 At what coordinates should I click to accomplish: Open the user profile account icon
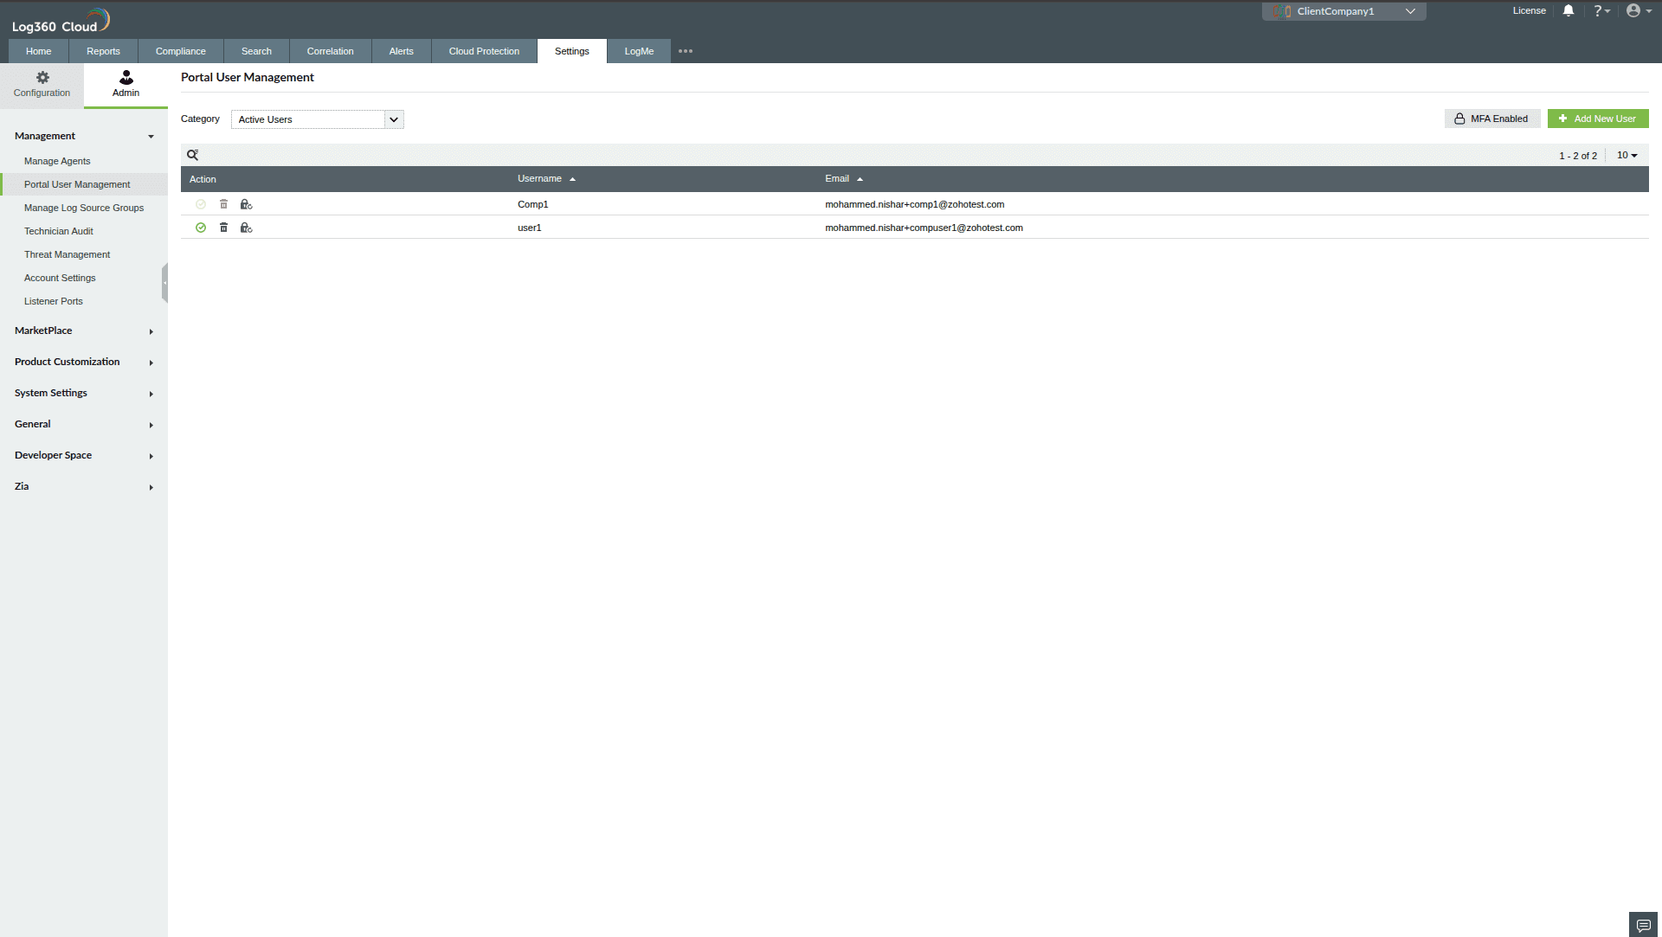click(x=1635, y=10)
